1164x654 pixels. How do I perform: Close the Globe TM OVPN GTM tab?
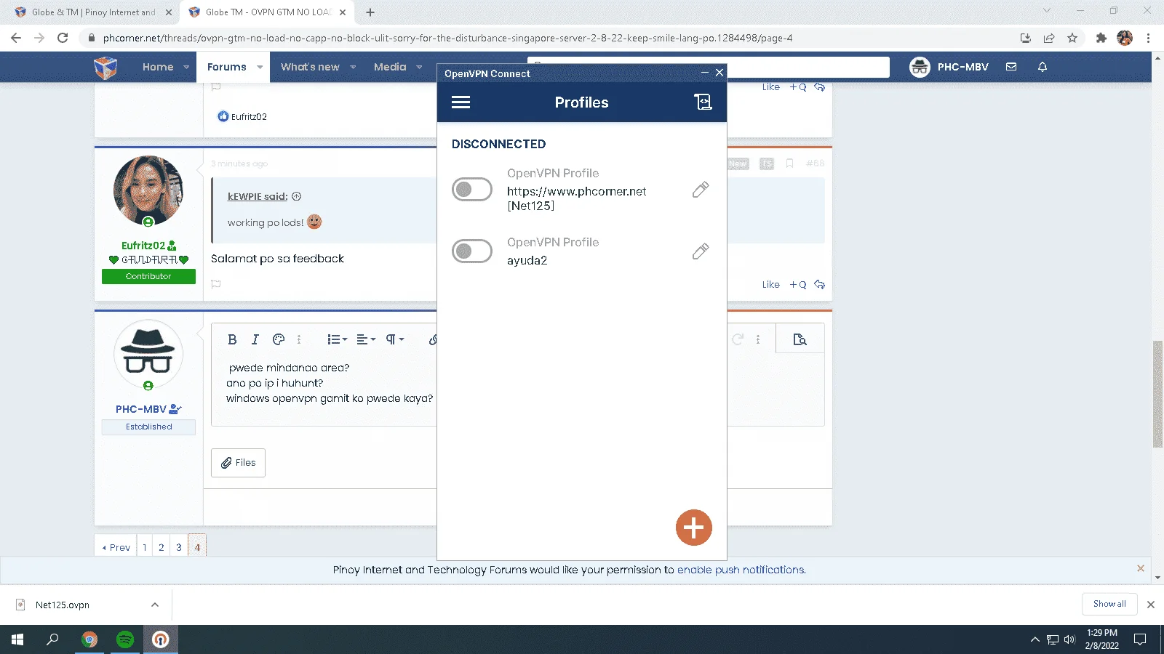(343, 12)
